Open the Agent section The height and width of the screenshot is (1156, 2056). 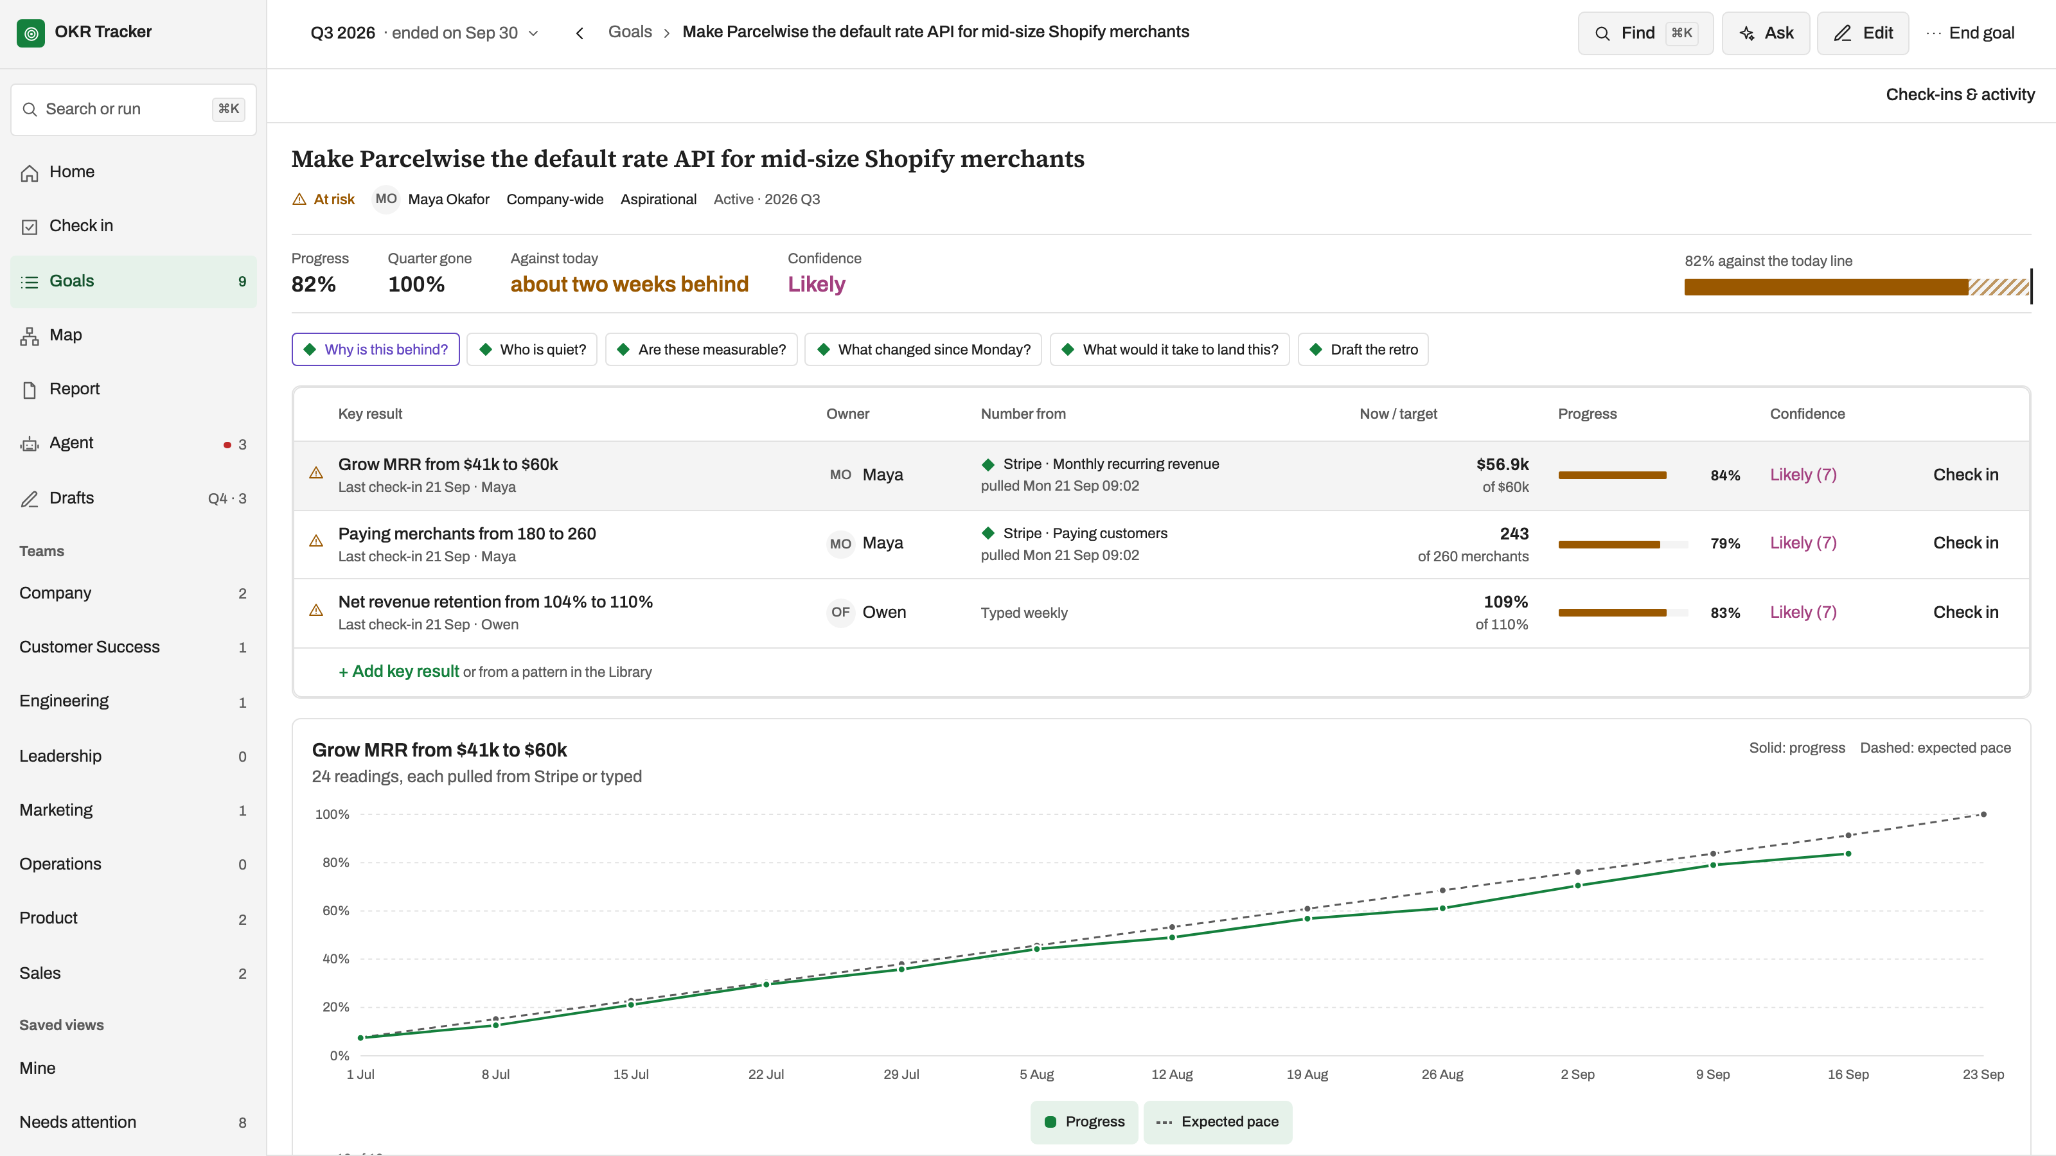point(133,444)
